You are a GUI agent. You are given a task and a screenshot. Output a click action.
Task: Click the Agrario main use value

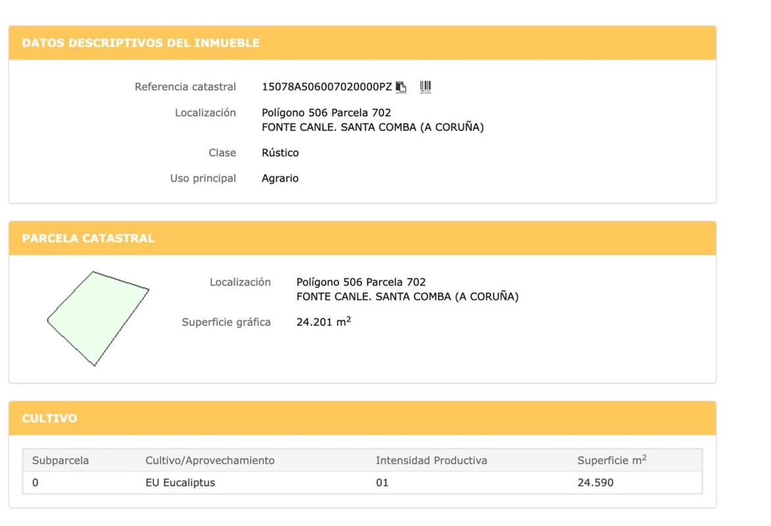(280, 178)
